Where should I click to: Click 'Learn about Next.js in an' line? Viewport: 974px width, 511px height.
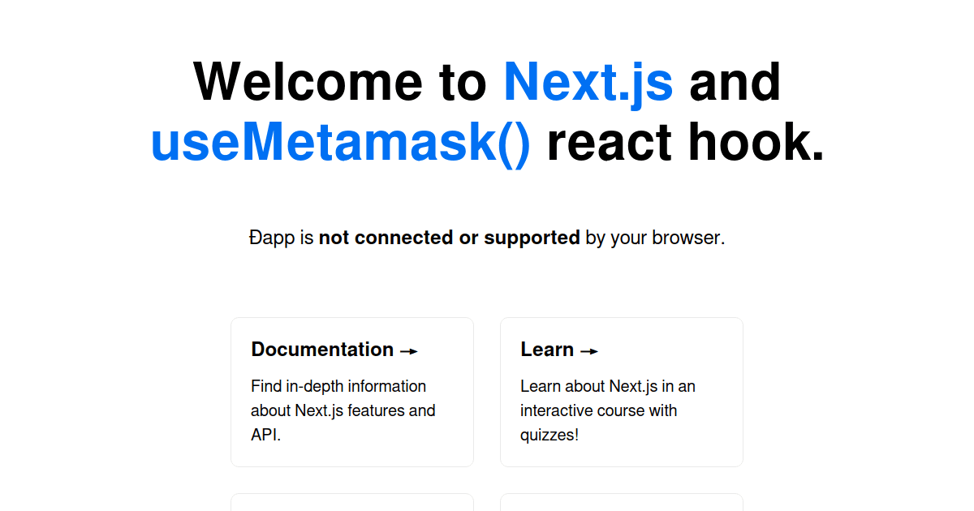pos(608,386)
